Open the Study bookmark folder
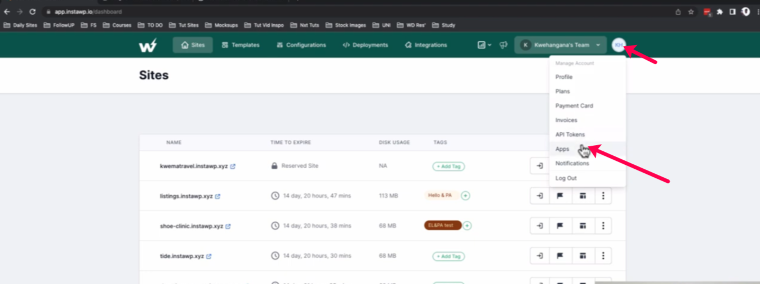Viewport: 760px width, 284px height. [x=443, y=25]
